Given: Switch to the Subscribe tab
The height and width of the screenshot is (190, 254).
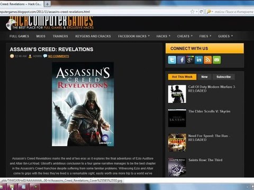Looking at the screenshot, I should coord(223,77).
